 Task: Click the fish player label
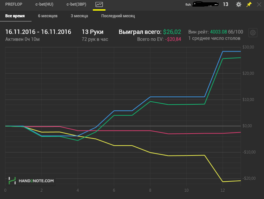point(188,5)
